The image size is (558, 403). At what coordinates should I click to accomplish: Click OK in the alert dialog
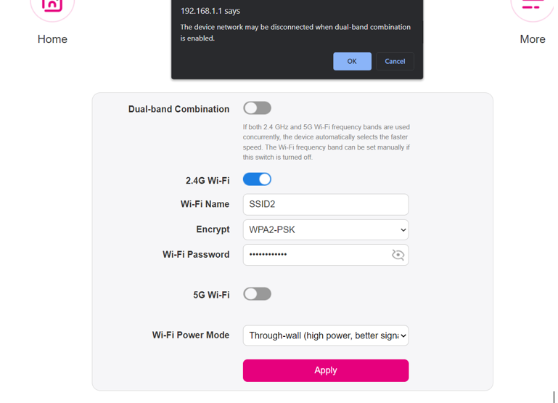click(x=353, y=61)
